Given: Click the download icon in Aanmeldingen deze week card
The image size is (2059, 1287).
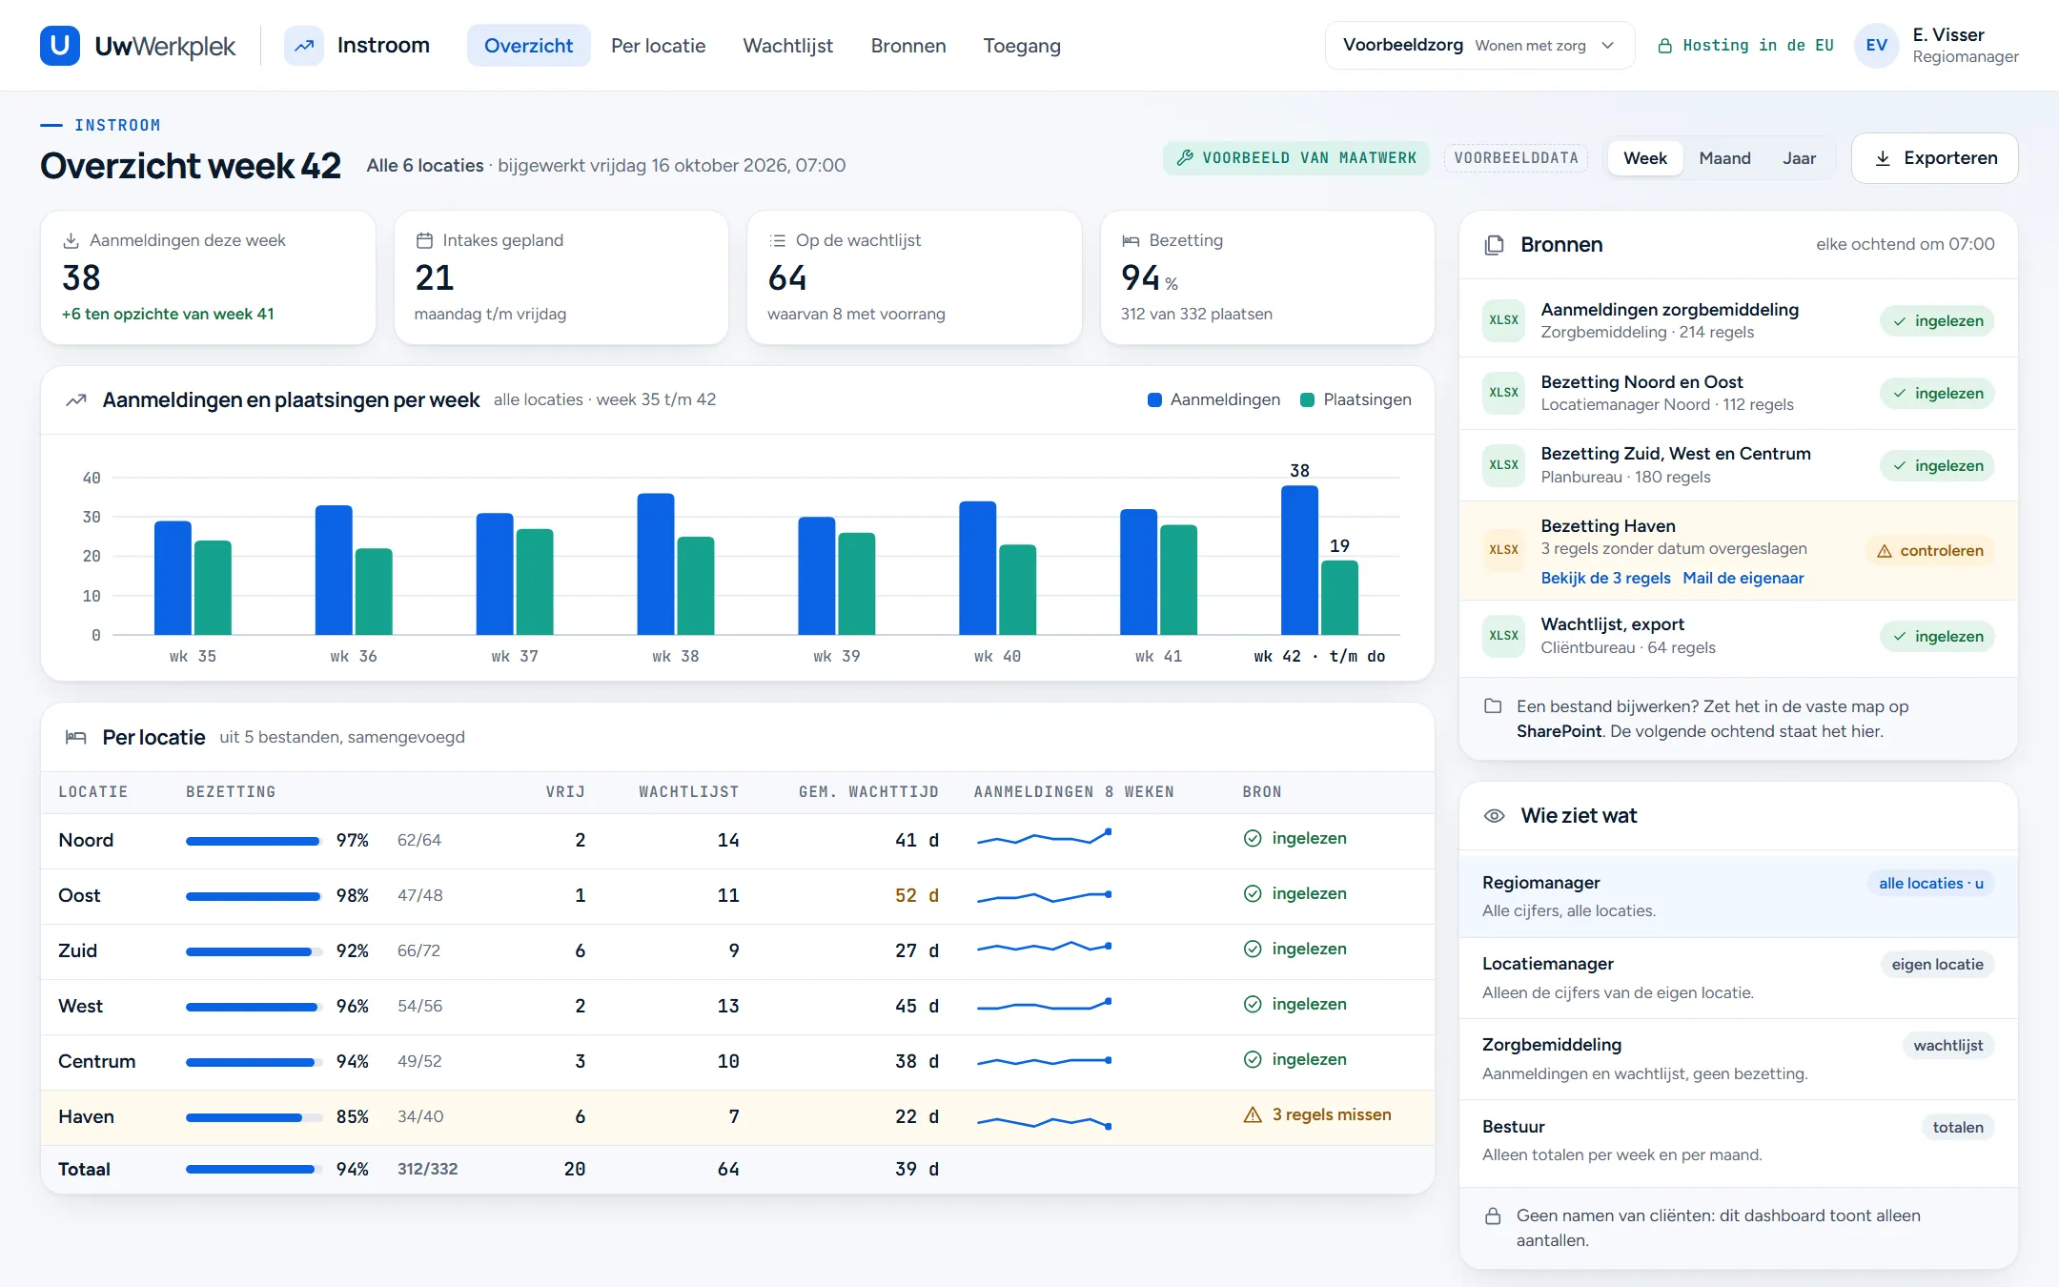Looking at the screenshot, I should click(71, 240).
